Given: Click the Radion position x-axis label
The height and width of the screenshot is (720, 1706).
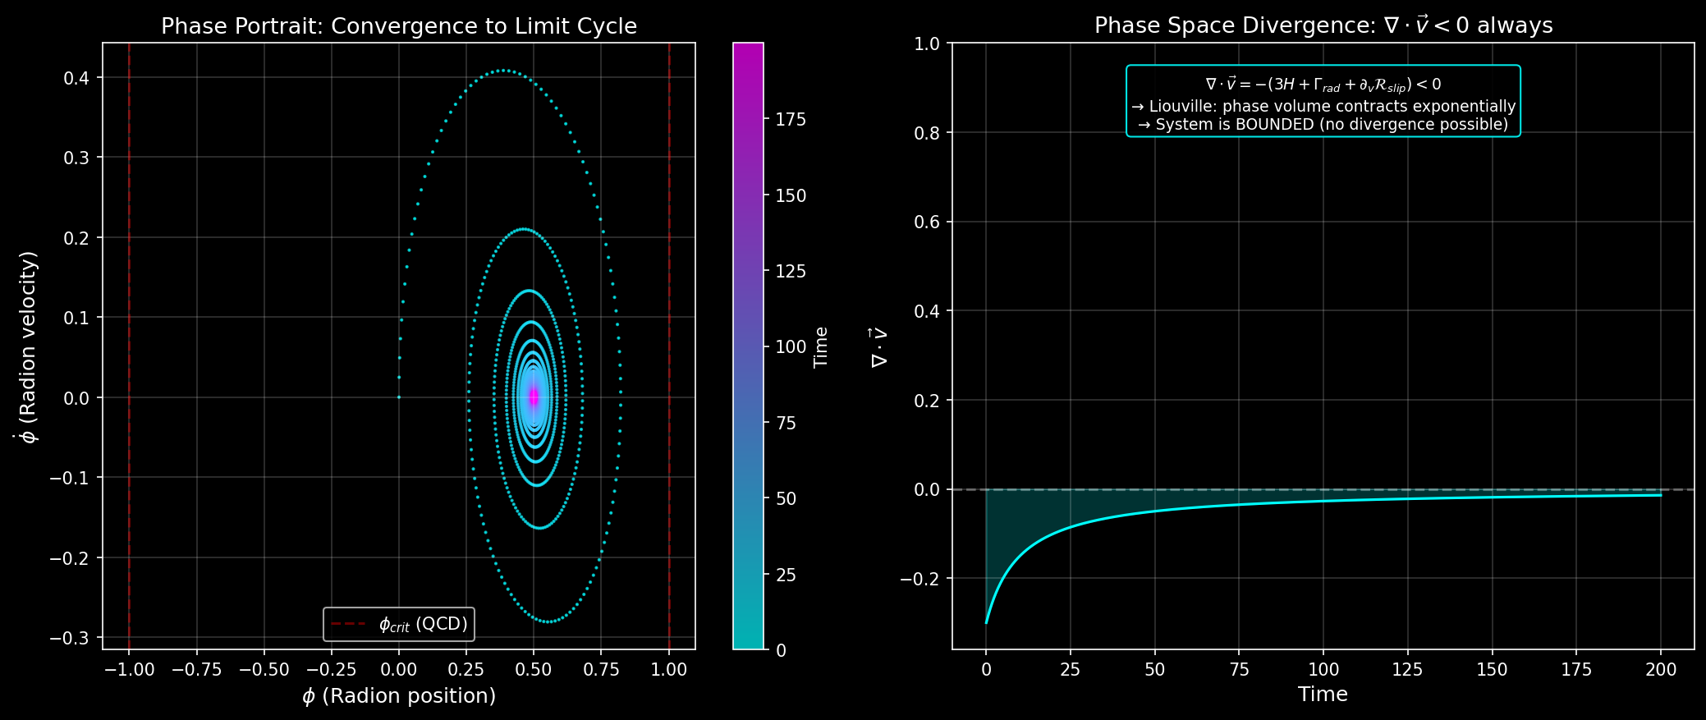Looking at the screenshot, I should (399, 696).
